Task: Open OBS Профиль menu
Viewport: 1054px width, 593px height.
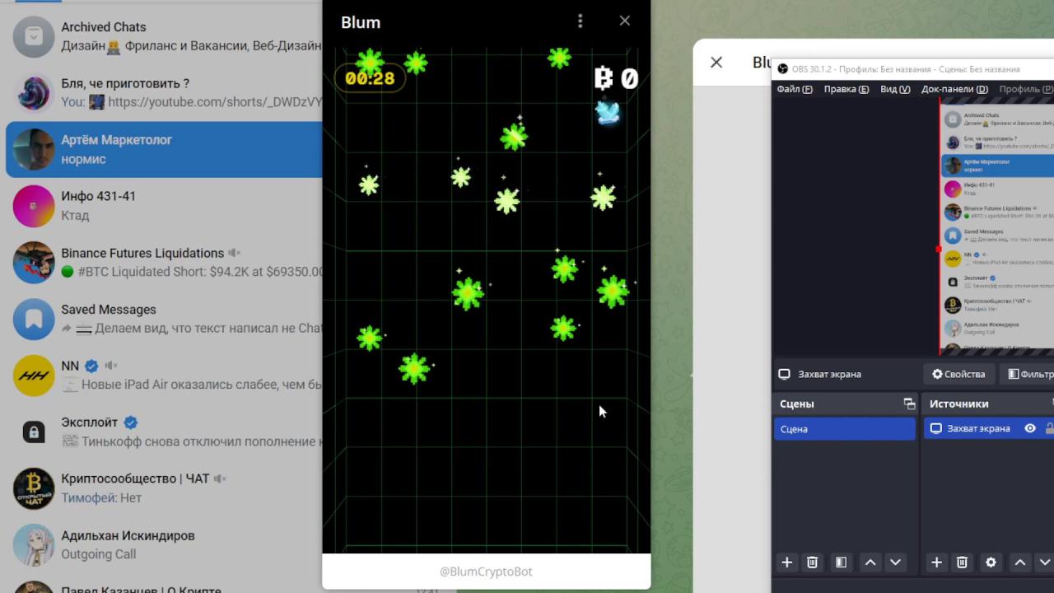Action: pyautogui.click(x=1026, y=89)
